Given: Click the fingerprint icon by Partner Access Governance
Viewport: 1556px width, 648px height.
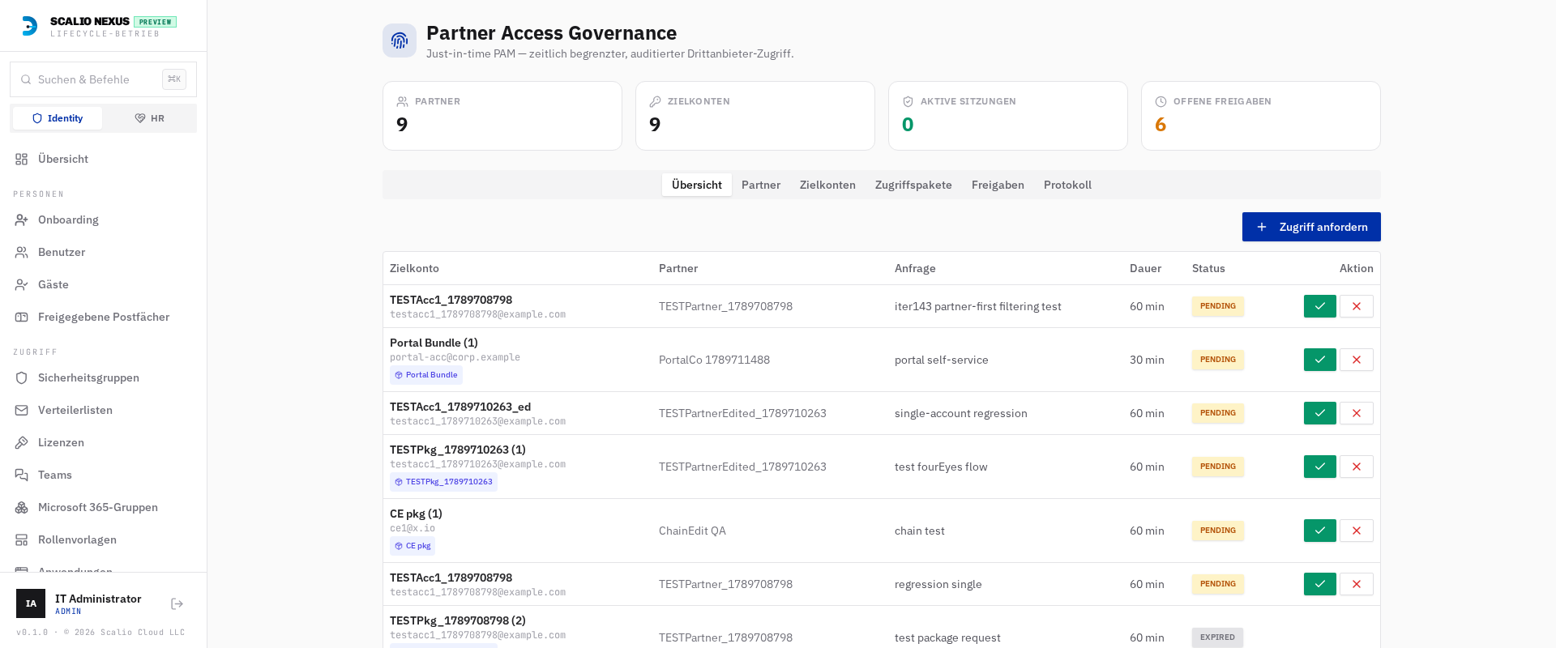Looking at the screenshot, I should coord(400,40).
